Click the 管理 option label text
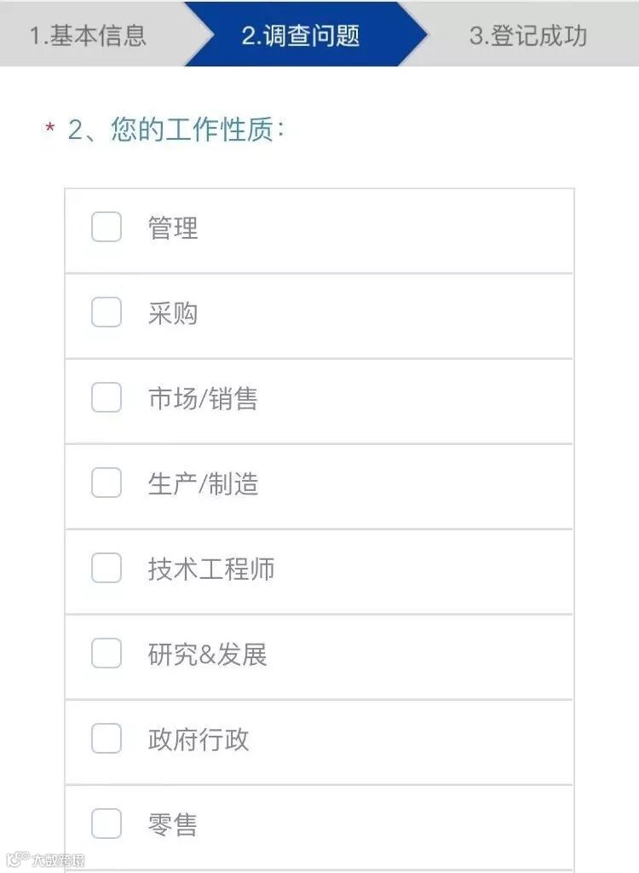The width and height of the screenshot is (639, 873). 173,228
